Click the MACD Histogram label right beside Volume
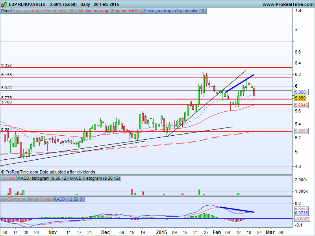 coord(43,178)
